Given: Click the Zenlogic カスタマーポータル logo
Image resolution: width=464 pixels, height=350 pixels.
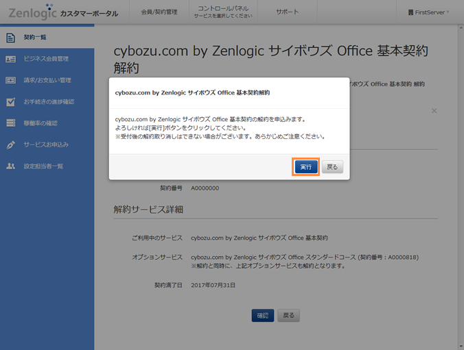Looking at the screenshot, I should [x=63, y=12].
